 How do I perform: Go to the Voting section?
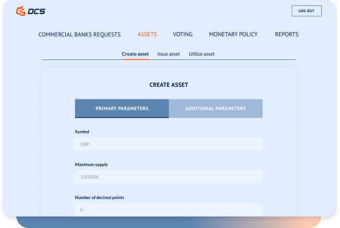click(x=183, y=35)
